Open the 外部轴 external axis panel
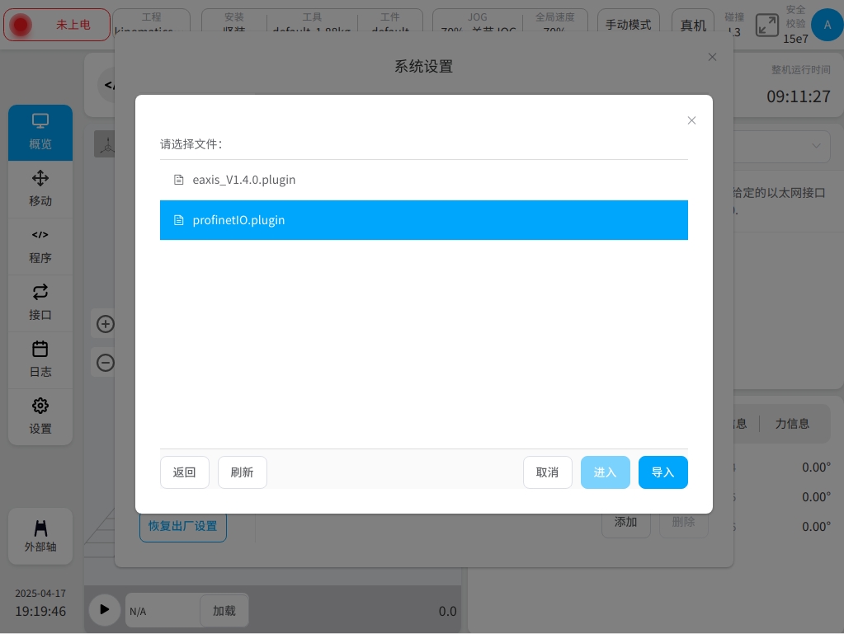 [x=40, y=536]
